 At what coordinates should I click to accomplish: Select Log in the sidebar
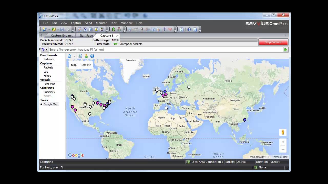point(46,72)
